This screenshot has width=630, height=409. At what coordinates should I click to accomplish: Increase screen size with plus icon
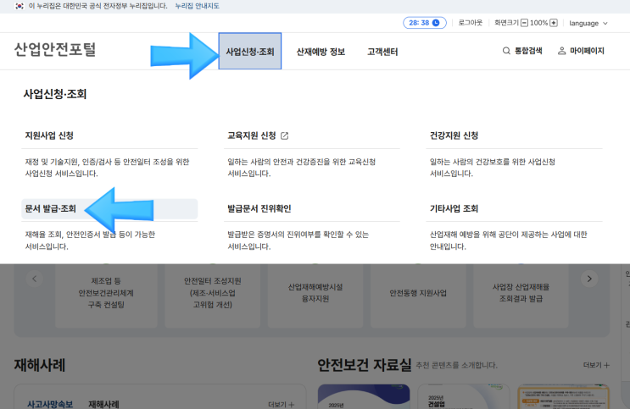(x=554, y=23)
